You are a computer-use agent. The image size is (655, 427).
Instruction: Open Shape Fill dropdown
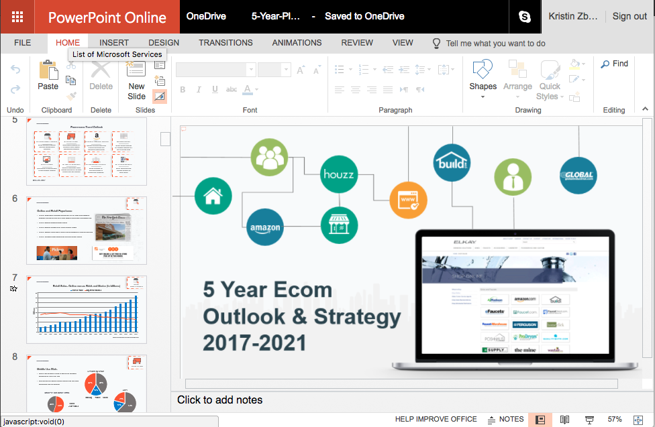coord(584,64)
